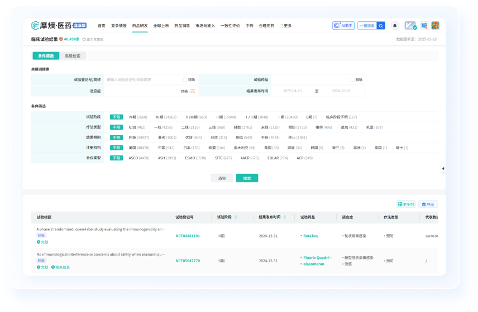Tick 精确 checkbox for 试验登记号/简称
This screenshot has width=478, height=312.
[185, 80]
